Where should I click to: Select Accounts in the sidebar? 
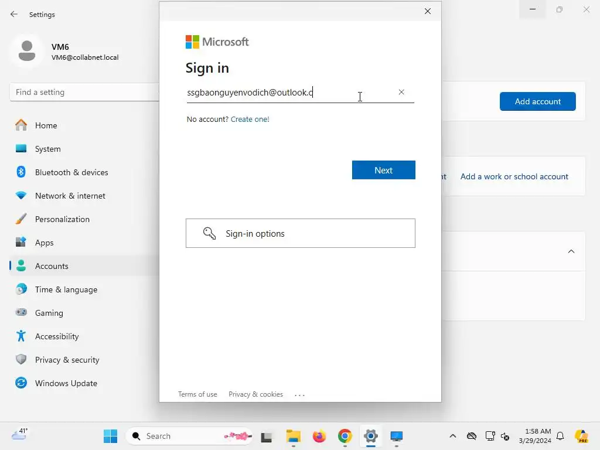tap(84, 266)
